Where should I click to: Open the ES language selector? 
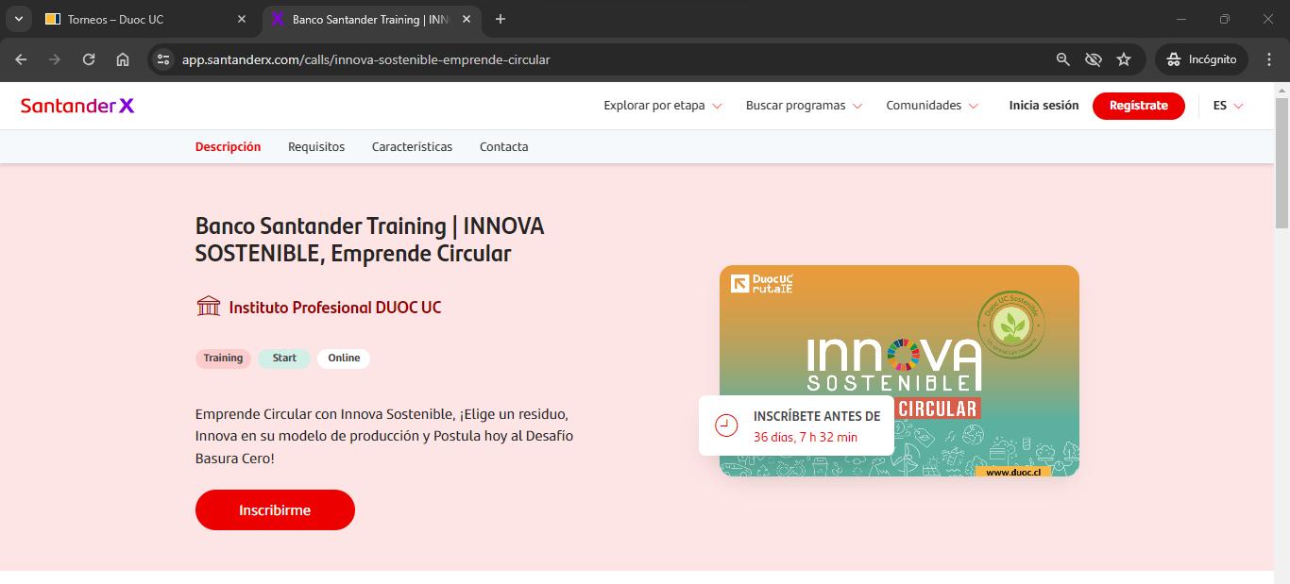[x=1228, y=106]
